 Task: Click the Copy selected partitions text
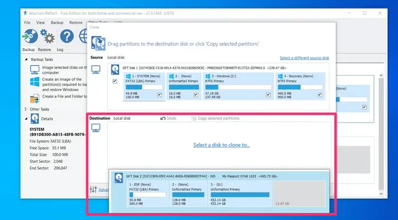click(x=218, y=119)
